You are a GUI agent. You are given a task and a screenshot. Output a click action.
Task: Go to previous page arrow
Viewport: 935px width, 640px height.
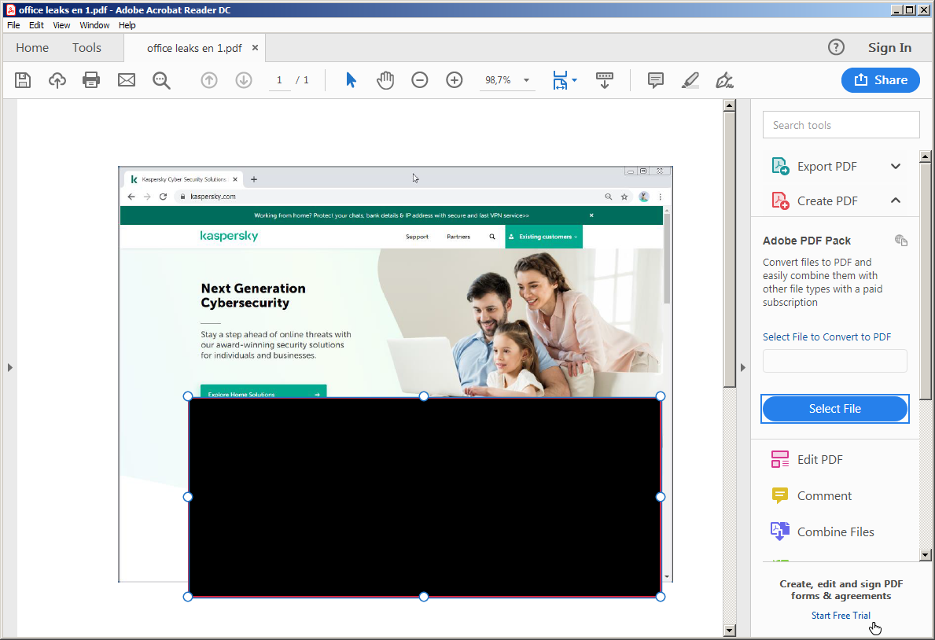click(x=208, y=80)
